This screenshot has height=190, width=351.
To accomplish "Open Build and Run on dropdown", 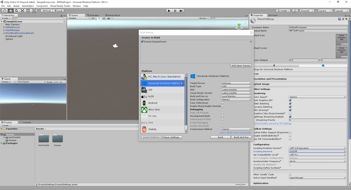I will click(x=236, y=96).
